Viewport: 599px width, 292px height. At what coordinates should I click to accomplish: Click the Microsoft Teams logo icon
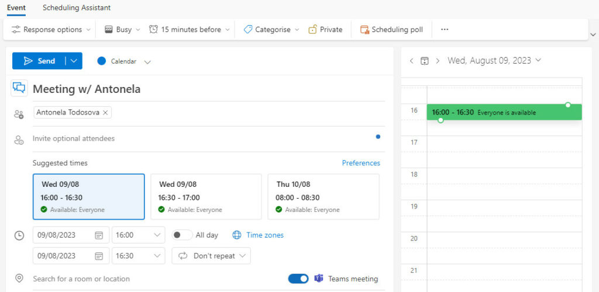coord(319,279)
